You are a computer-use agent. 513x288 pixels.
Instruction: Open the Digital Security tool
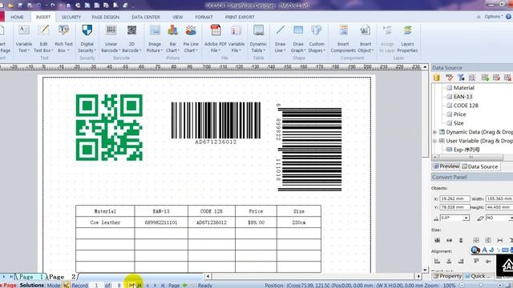[87, 38]
